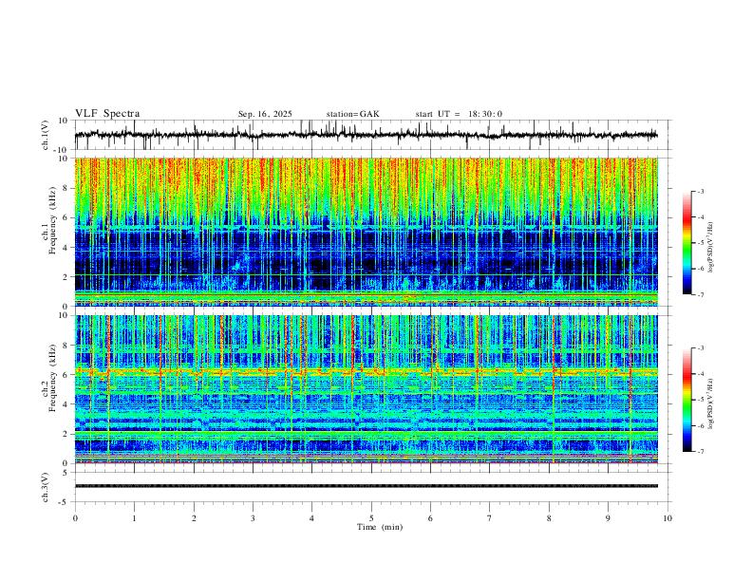The image size is (752, 581).
Task: Click the "start UT = 18:30:0" text
Action: [459, 114]
